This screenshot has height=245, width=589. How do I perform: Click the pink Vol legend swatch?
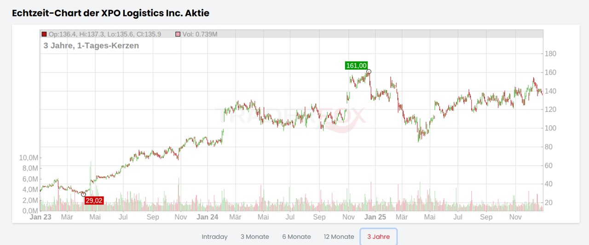click(x=178, y=34)
